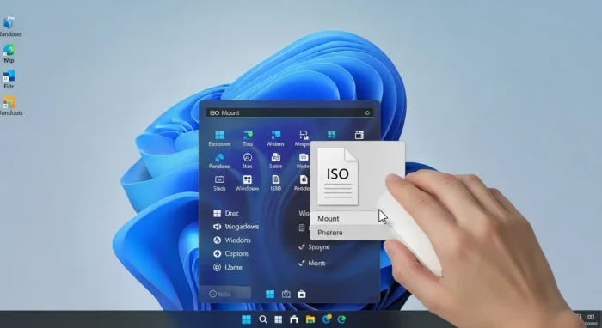Choose Pnerere in the ISO context menu

coord(347,233)
